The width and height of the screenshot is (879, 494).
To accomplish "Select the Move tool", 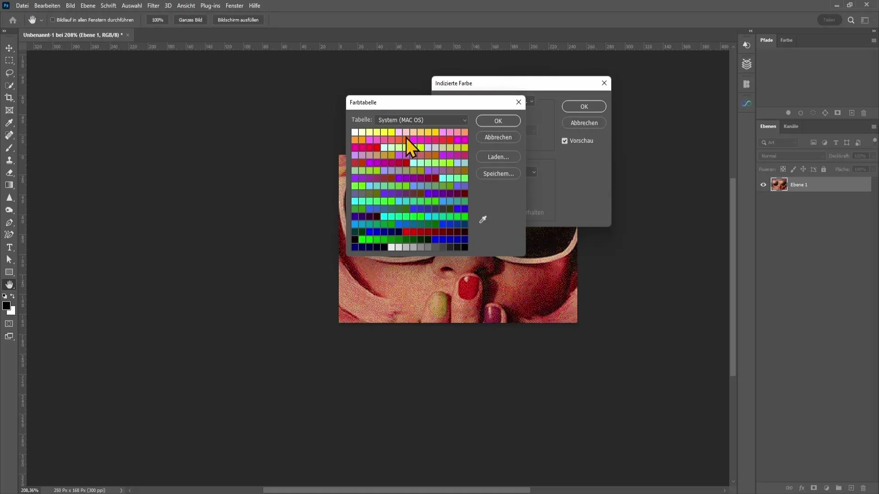I will pos(9,48).
